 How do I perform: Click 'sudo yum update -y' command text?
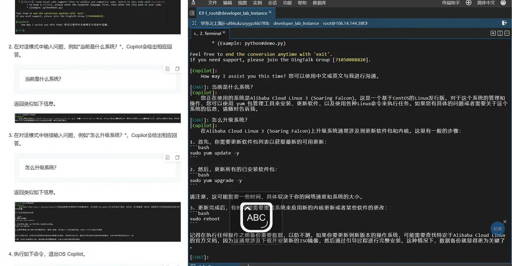[215, 153]
